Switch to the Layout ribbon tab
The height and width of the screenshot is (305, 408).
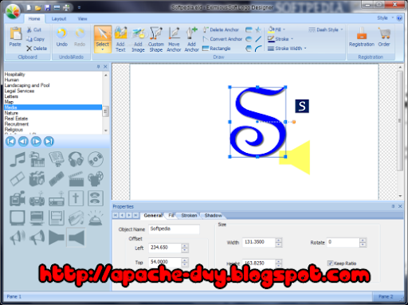[x=59, y=18]
